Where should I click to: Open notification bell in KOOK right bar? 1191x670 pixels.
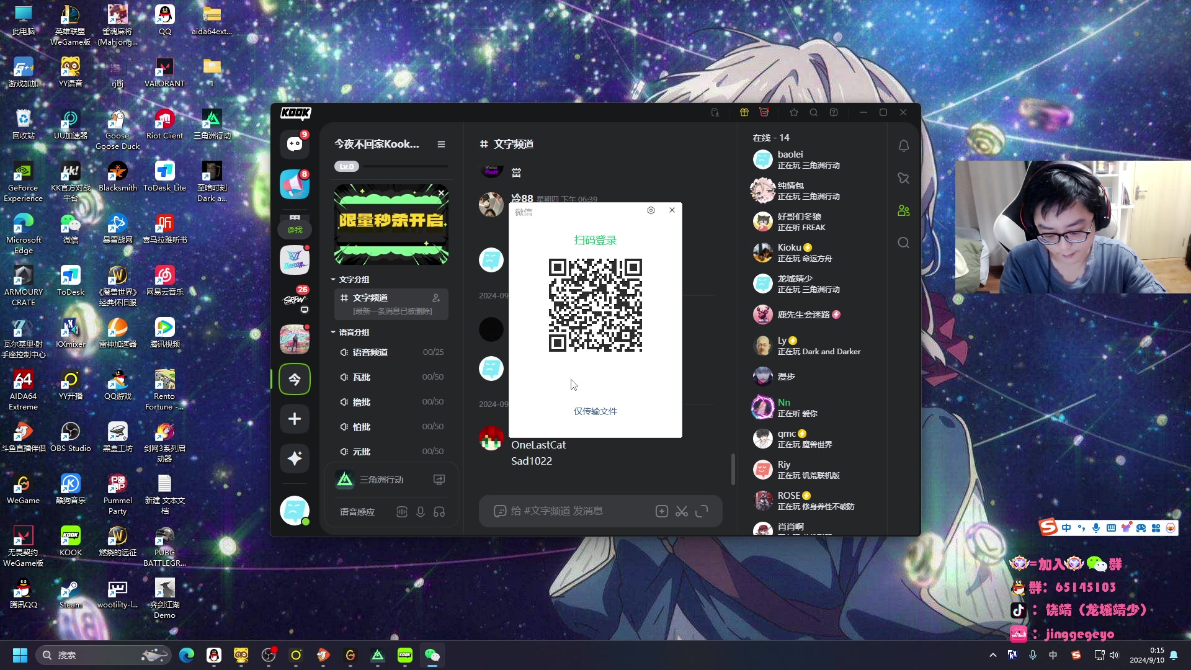pos(904,146)
